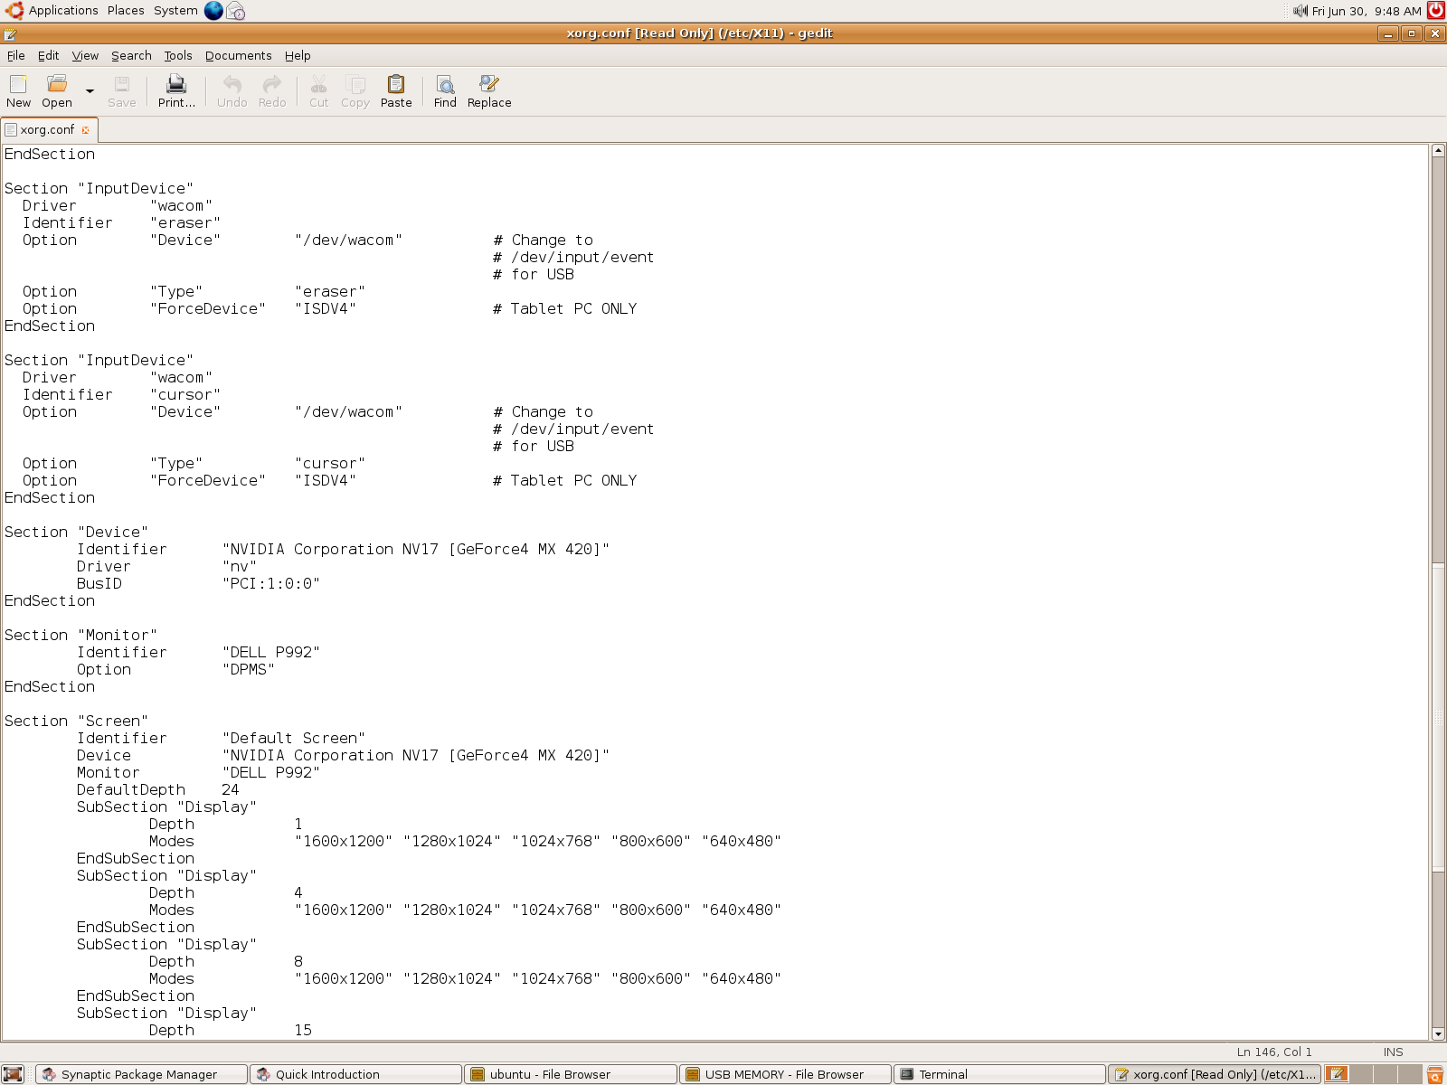Click the Redo toolbar icon

[272, 91]
